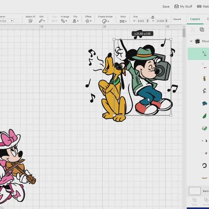
Task: Select the Mickey outline layer thumbnail
Action: (x=204, y=91)
